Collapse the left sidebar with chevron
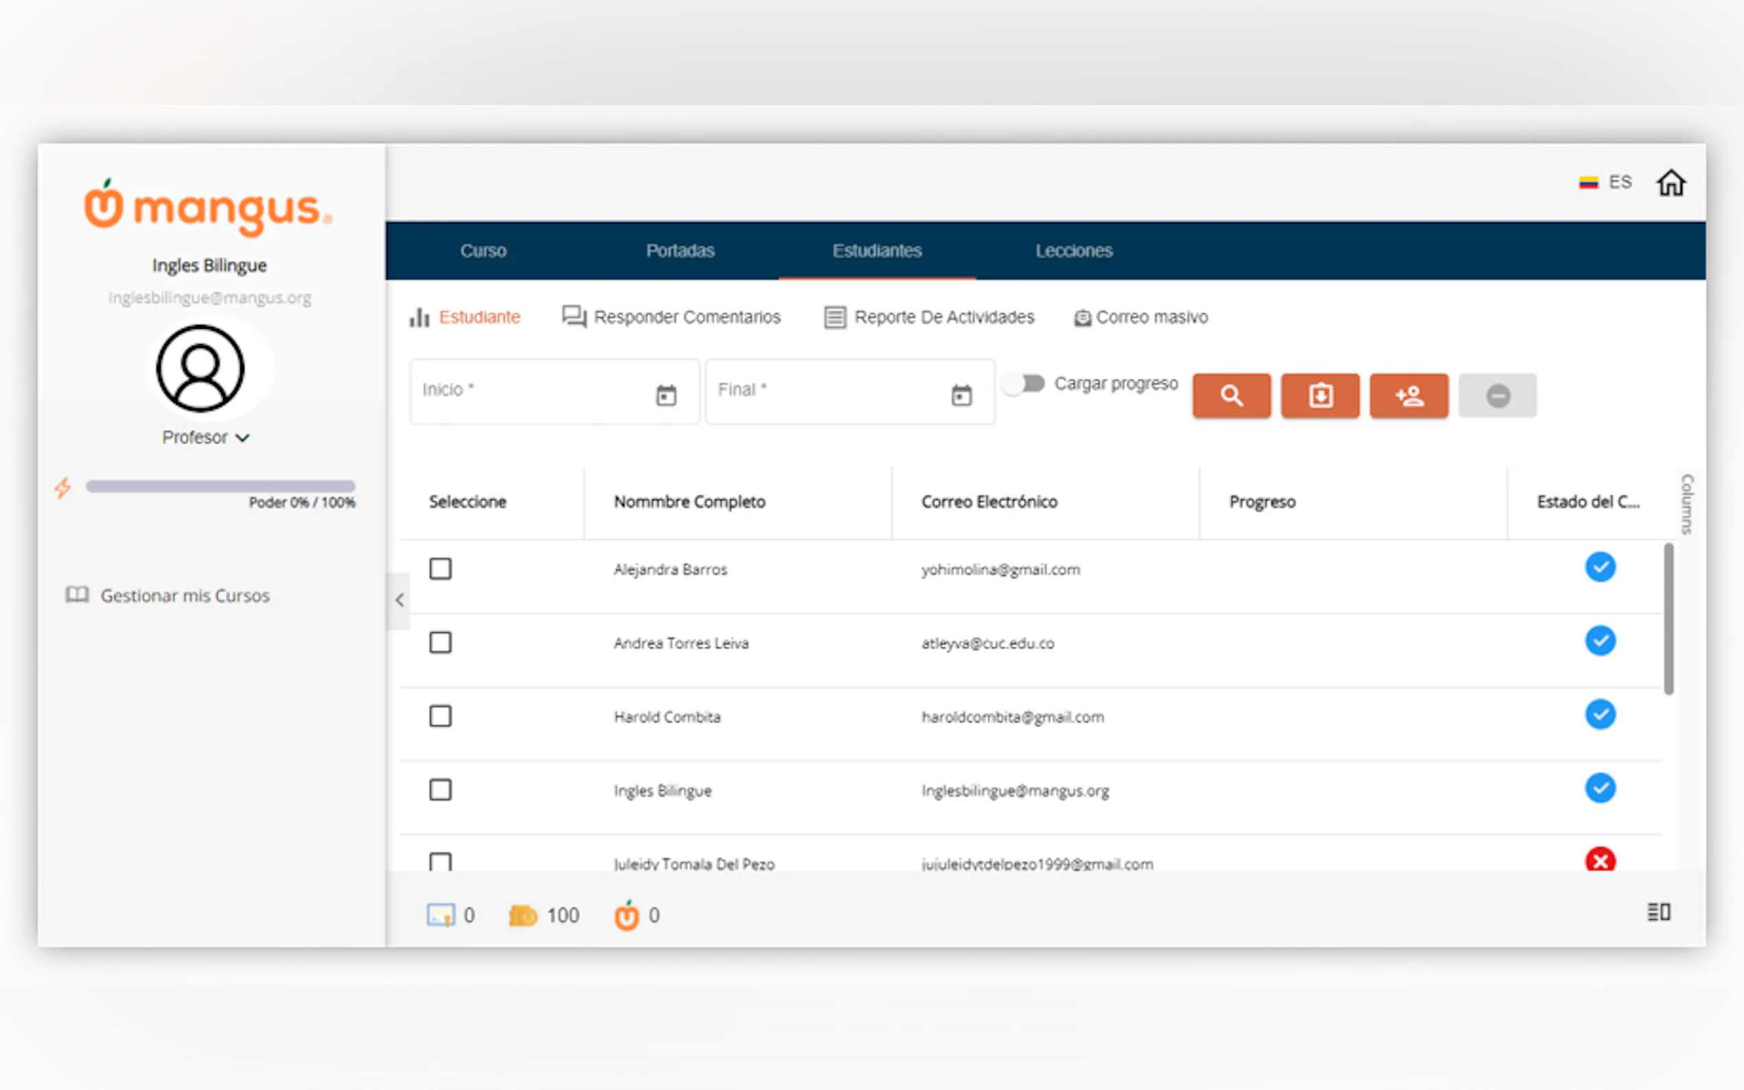Viewport: 1744px width, 1090px height. point(400,600)
